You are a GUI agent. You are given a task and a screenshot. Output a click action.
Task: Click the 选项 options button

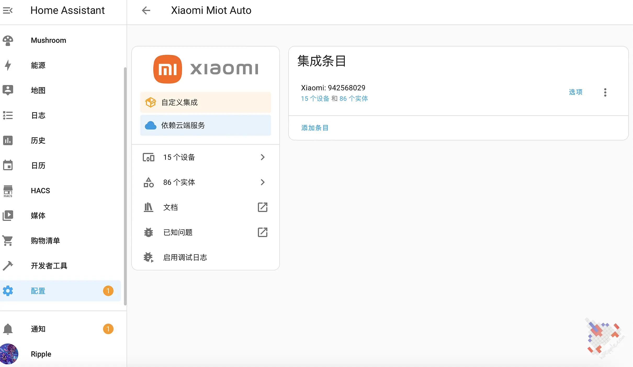click(576, 92)
